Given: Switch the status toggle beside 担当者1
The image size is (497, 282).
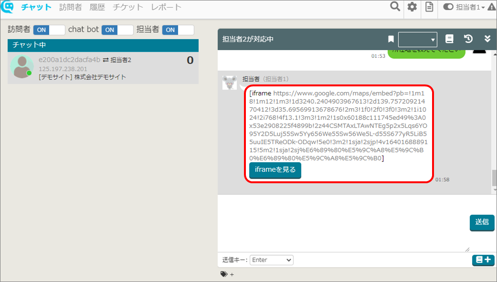Looking at the screenshot, I should (x=448, y=7).
